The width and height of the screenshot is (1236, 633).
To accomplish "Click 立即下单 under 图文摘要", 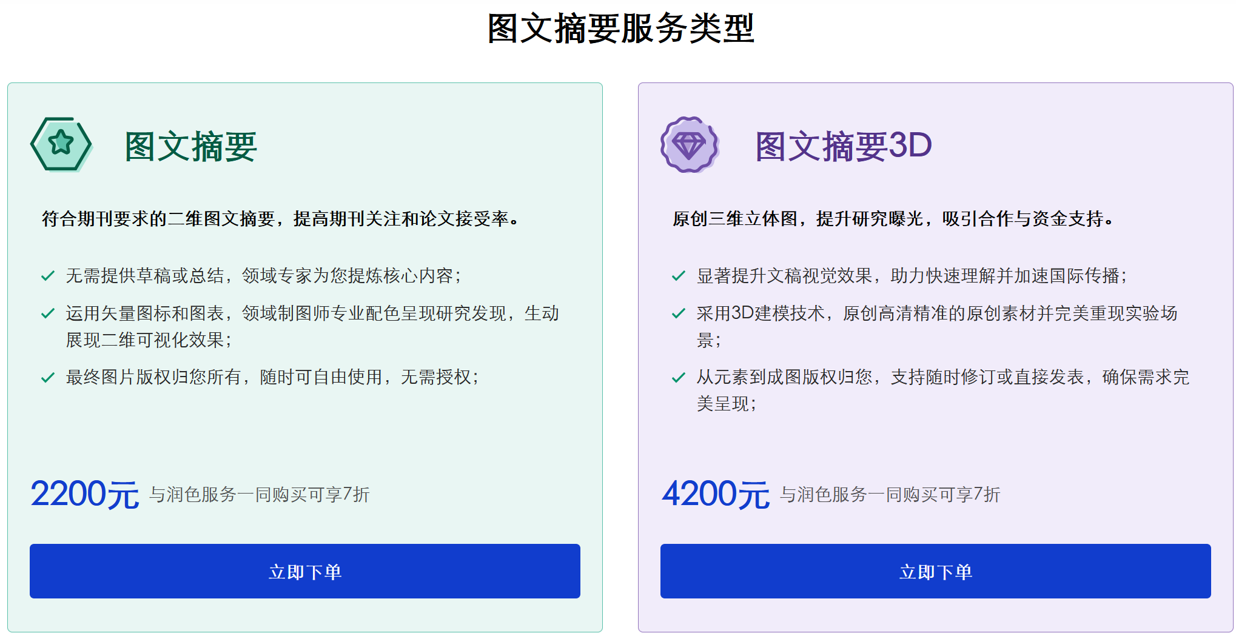I will tap(305, 571).
